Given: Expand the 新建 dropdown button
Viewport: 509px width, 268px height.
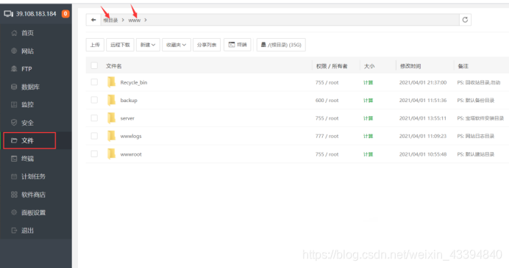Looking at the screenshot, I should pos(148,45).
